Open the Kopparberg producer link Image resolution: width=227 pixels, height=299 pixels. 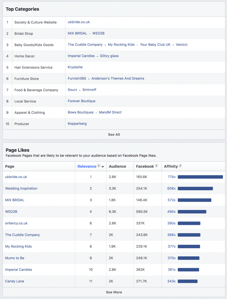tap(77, 124)
